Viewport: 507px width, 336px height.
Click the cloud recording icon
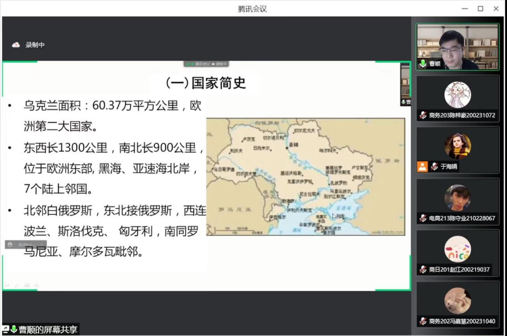(16, 45)
